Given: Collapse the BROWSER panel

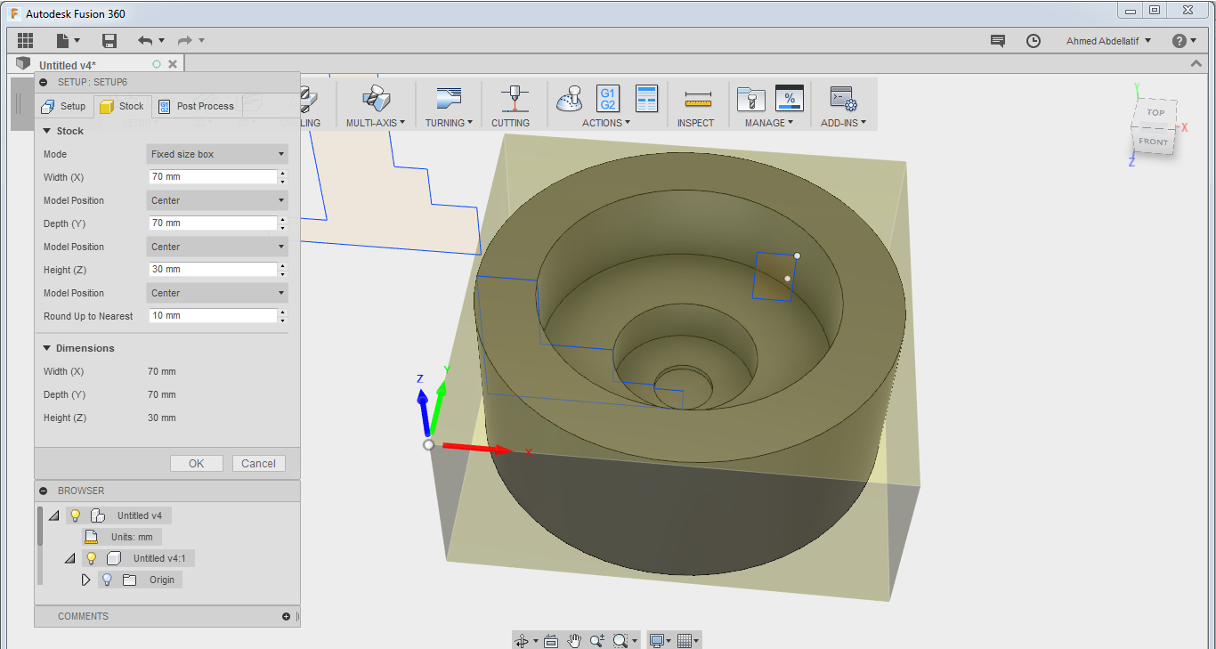Looking at the screenshot, I should pyautogui.click(x=44, y=491).
